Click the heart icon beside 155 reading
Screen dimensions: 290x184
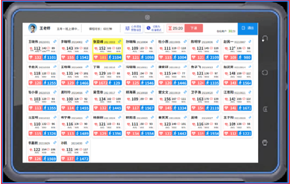click(63, 57)
